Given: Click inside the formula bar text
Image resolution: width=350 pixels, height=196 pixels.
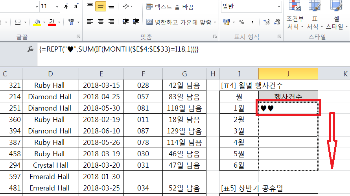Looking at the screenshot, I should click(118, 49).
